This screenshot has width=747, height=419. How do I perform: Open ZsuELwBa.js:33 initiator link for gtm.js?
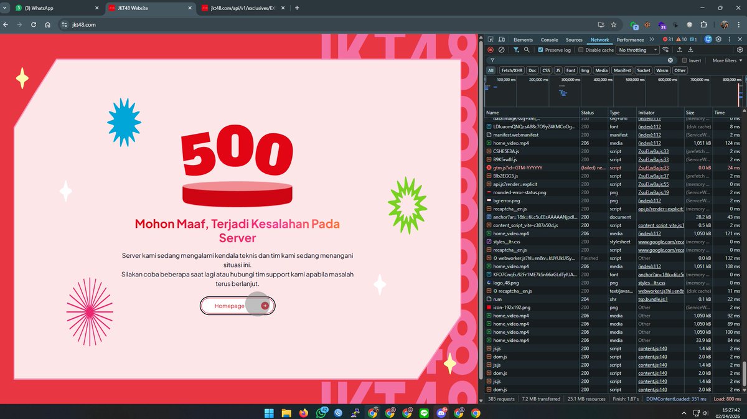653,167
